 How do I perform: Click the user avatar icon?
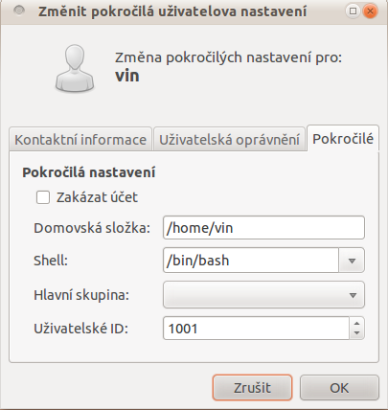(x=75, y=68)
